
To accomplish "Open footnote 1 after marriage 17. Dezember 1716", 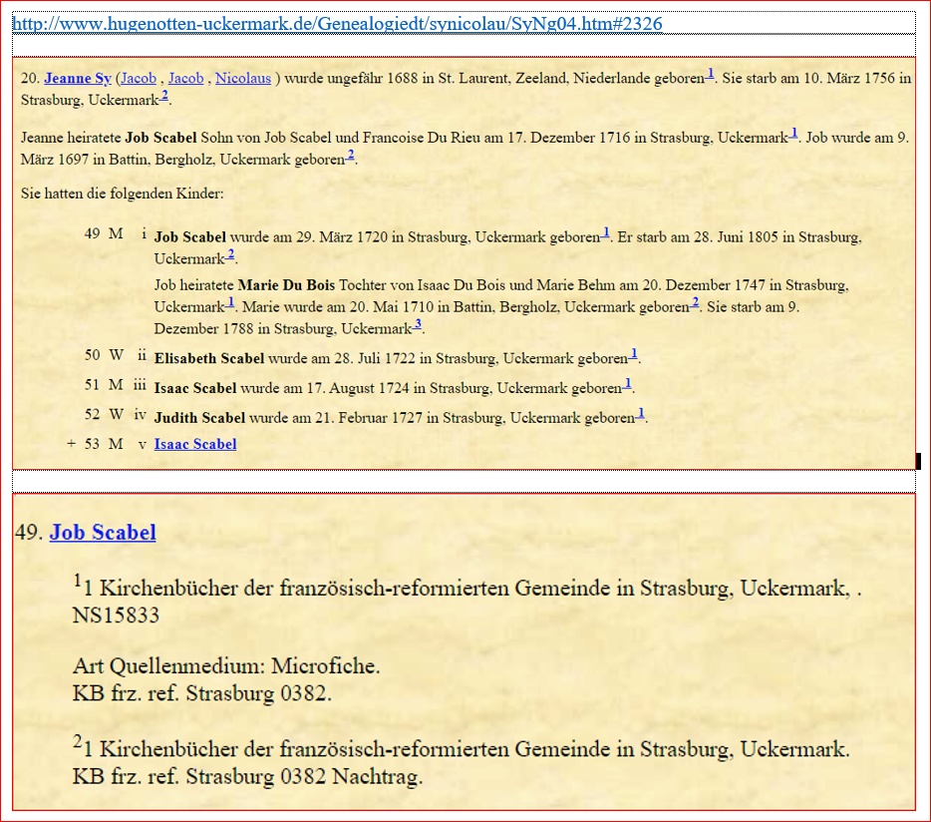I will [x=793, y=133].
